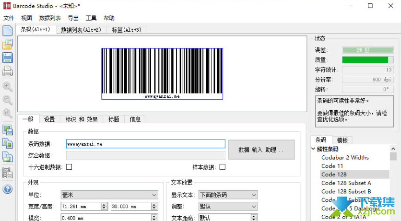Click the 文本距离 spinner arrows
Viewport: 401px width, 221px height.
pos(254,218)
